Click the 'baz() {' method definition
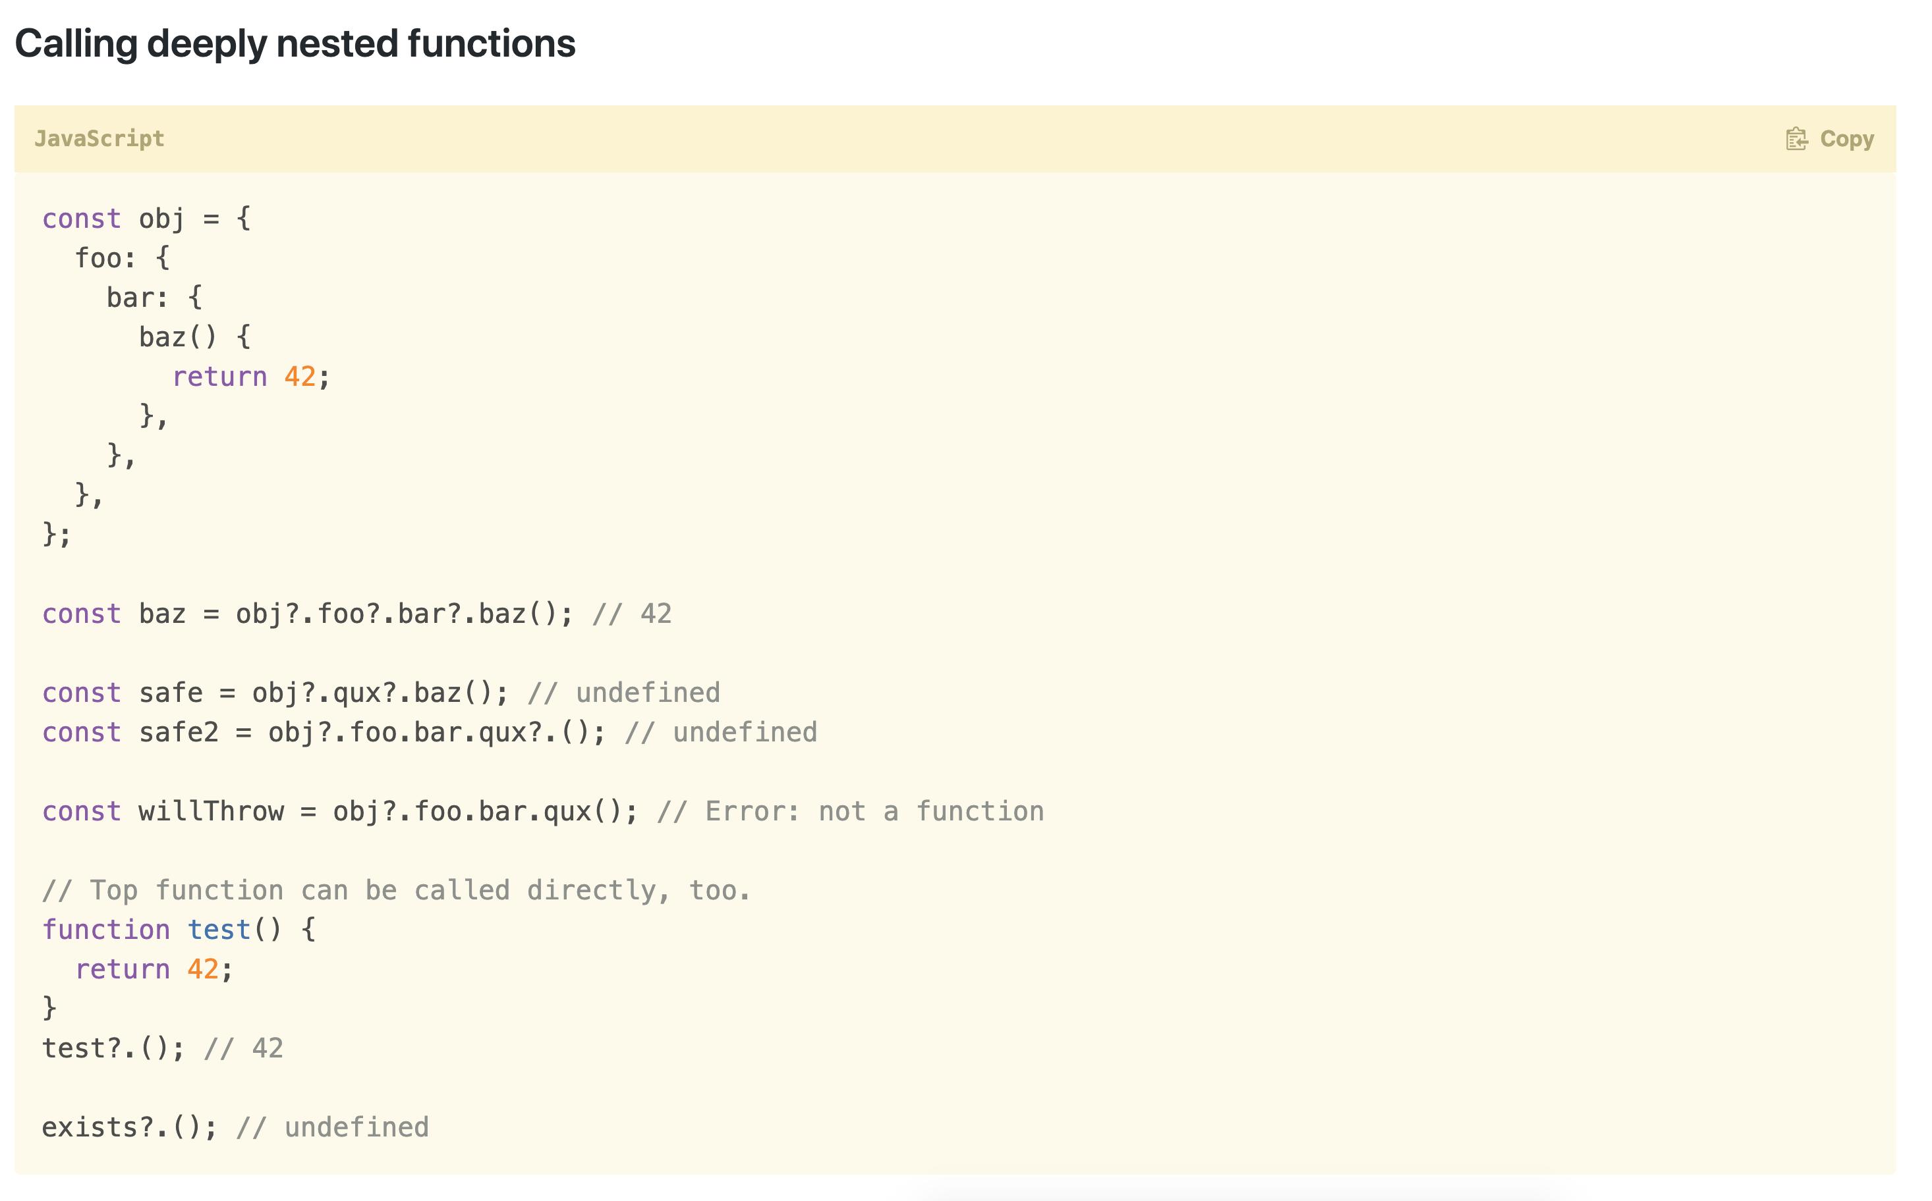Image resolution: width=1932 pixels, height=1201 pixels. (x=196, y=336)
